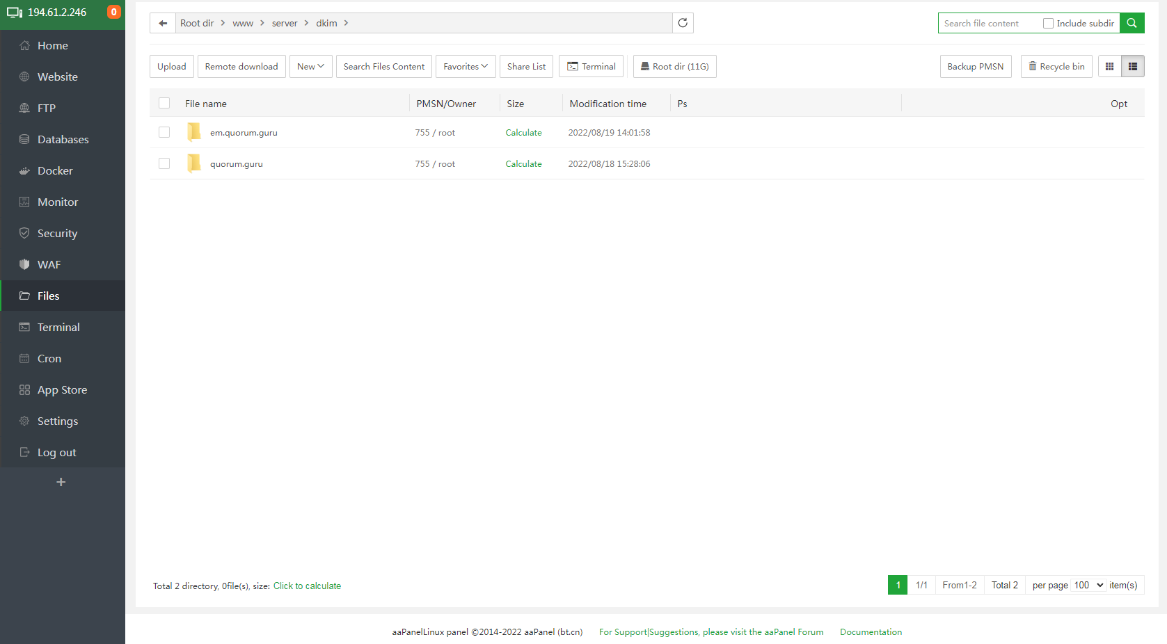Expand the chevron after server in path
Screen dimensions: 1167x644
[306, 23]
